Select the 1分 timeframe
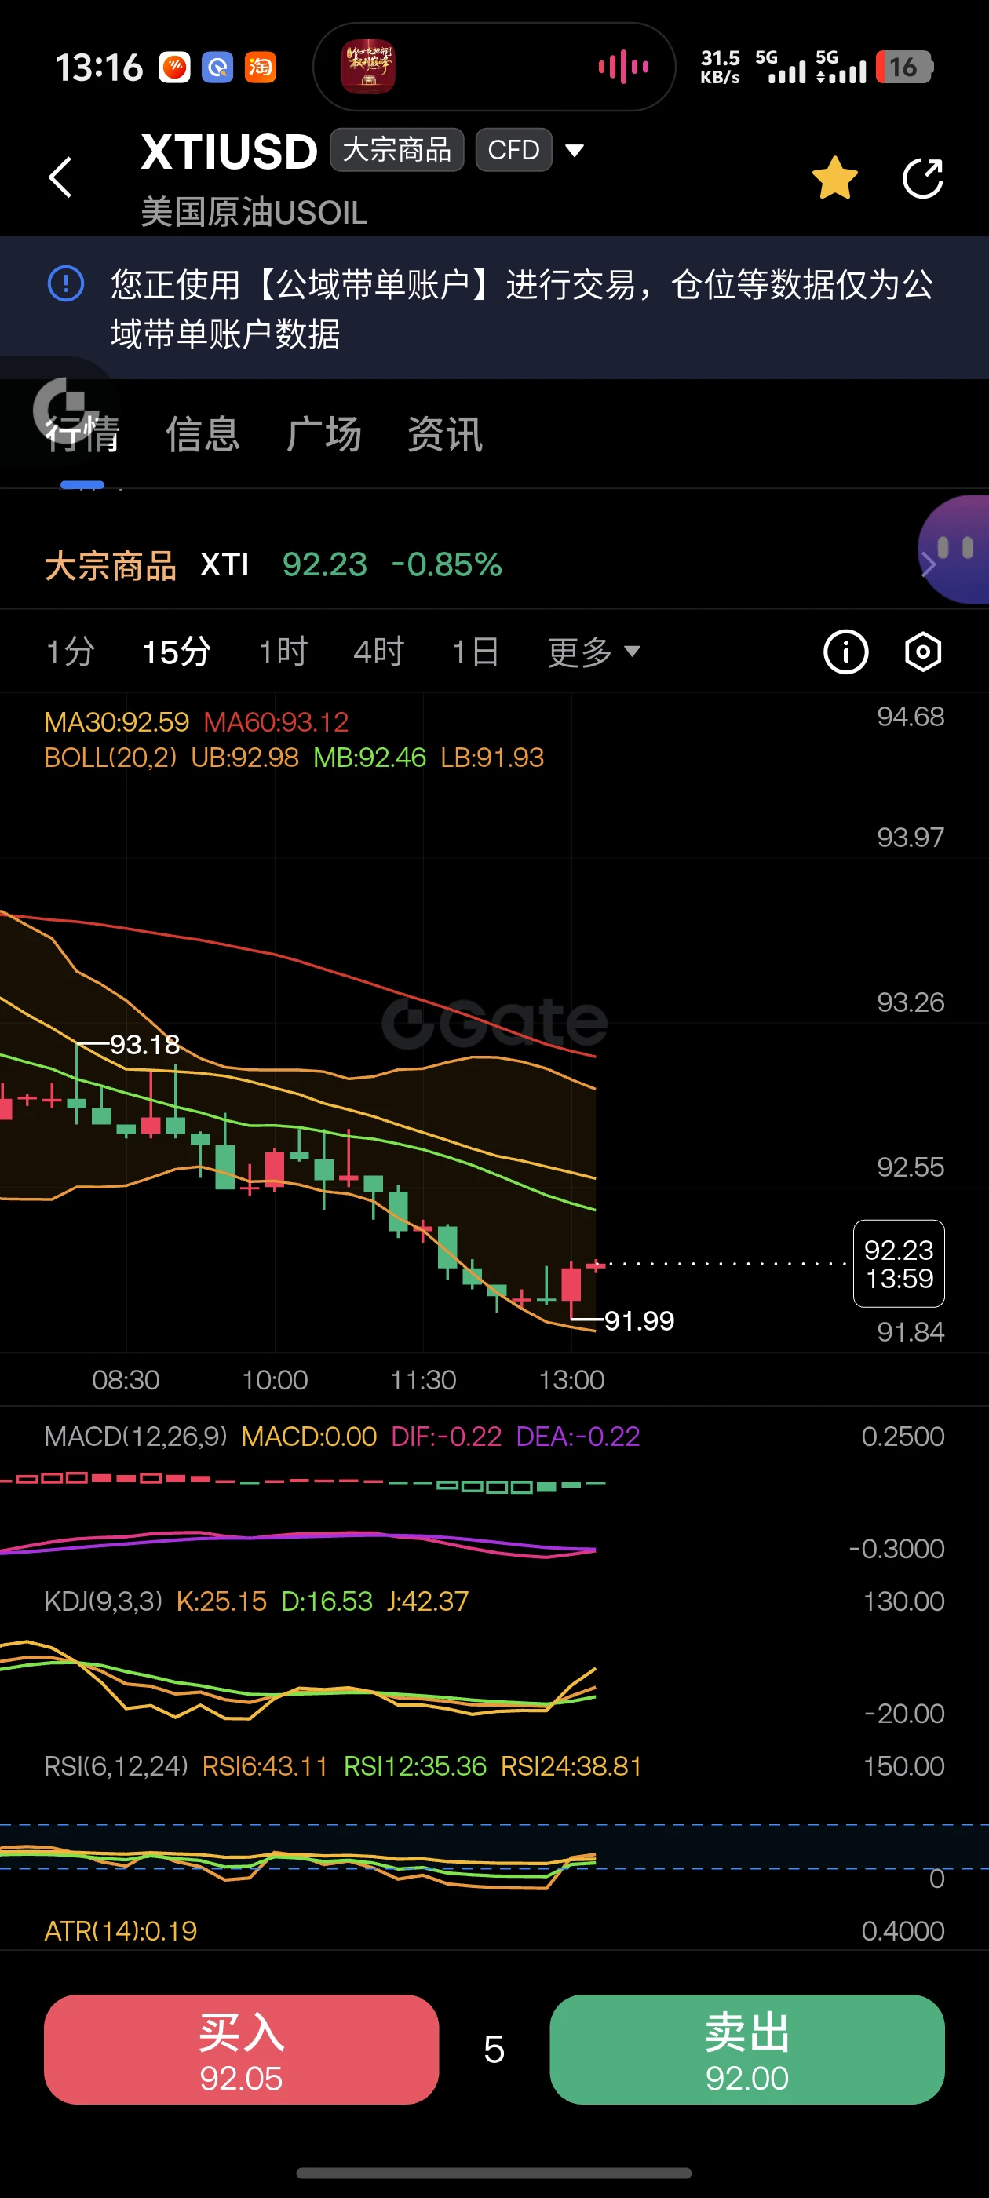 tap(70, 652)
